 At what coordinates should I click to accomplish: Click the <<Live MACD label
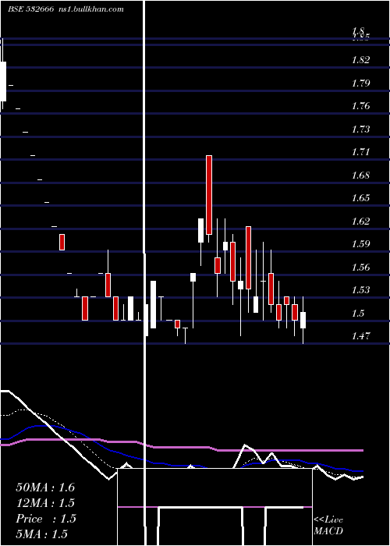(x=328, y=525)
